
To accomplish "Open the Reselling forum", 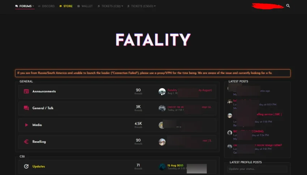I will [39, 142].
